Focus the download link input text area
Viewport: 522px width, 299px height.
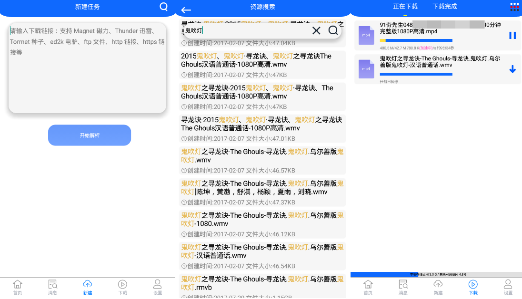87,68
